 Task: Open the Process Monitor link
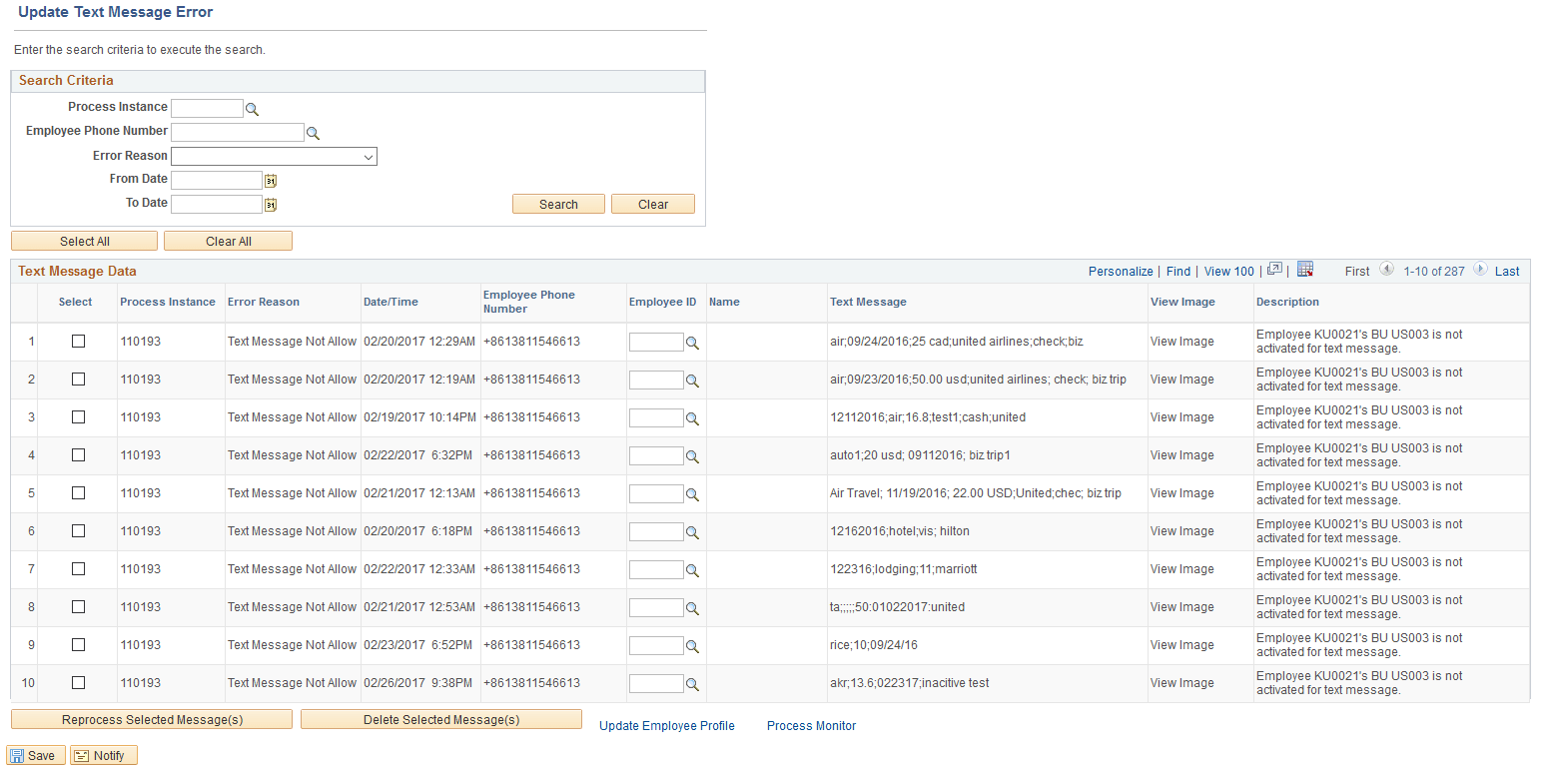(811, 726)
